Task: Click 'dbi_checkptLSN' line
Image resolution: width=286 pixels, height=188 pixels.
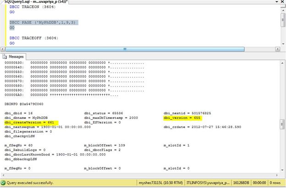Action: 20,136
